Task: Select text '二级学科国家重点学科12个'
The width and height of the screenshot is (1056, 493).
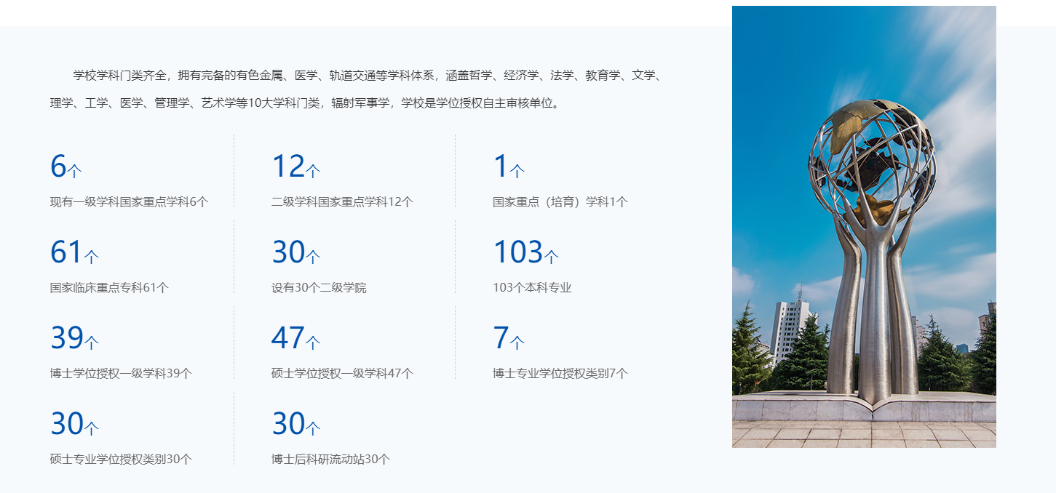Action: pyautogui.click(x=342, y=202)
